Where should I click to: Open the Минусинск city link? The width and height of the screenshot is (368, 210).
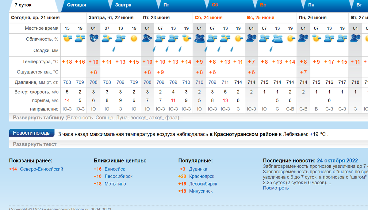click(x=201, y=191)
